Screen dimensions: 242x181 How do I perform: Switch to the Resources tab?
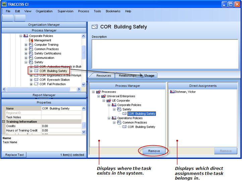[x=104, y=76]
